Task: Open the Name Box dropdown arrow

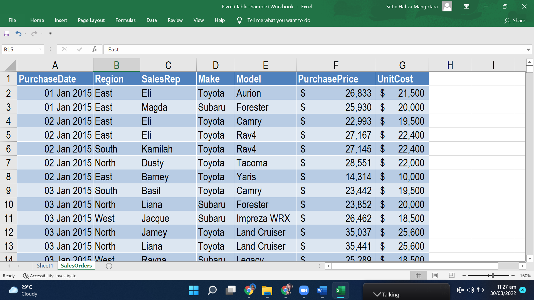Action: (x=40, y=49)
